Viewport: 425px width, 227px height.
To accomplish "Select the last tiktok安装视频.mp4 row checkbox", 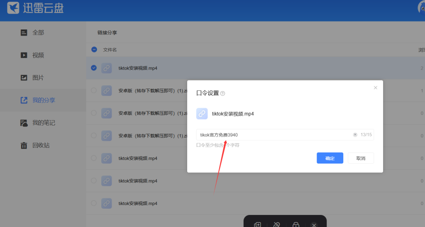I will 94,203.
